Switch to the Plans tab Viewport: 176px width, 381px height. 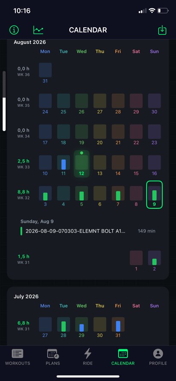point(53,358)
